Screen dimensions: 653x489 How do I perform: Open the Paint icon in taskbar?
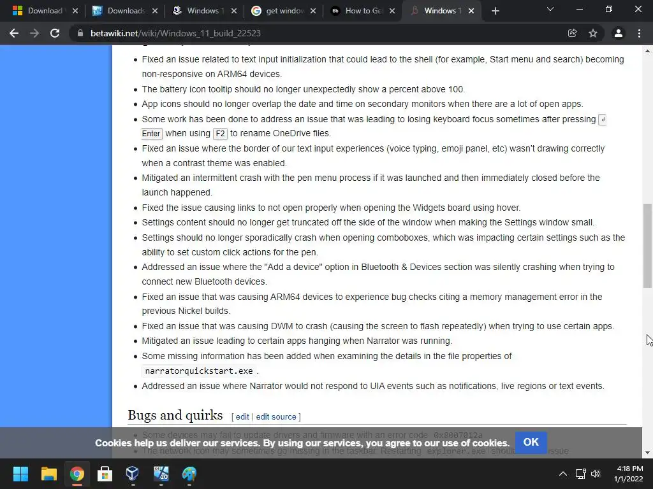coord(189,474)
